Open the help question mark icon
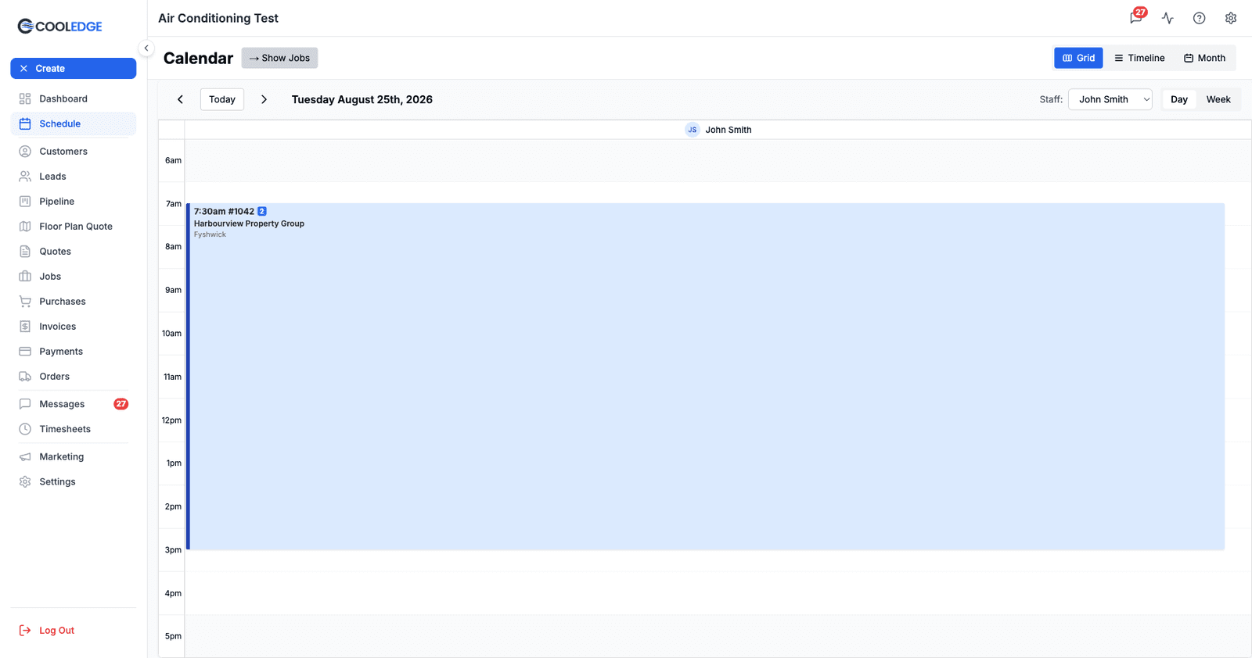This screenshot has height=658, width=1252. tap(1199, 18)
